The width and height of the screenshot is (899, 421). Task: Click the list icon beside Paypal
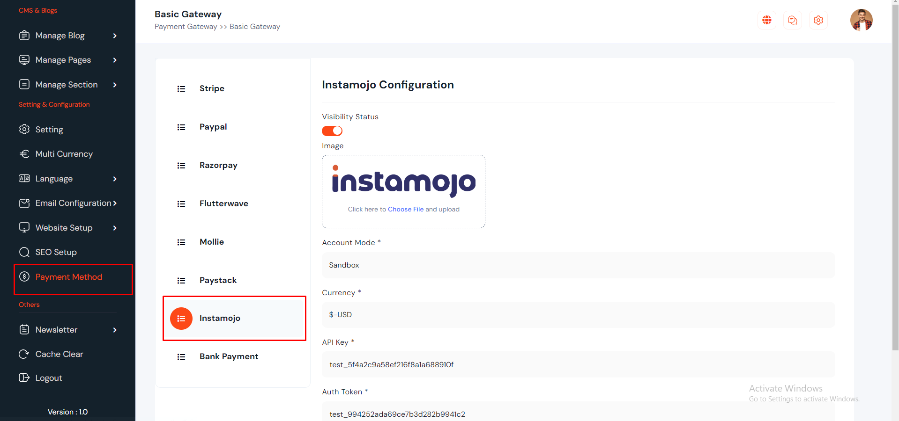(x=181, y=127)
